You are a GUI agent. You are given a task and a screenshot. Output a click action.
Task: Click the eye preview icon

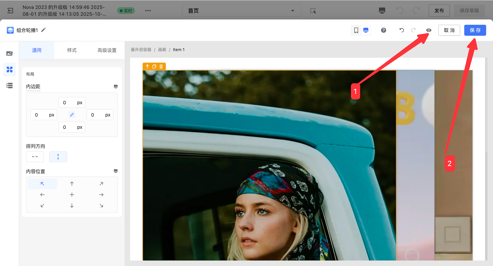[x=429, y=30]
